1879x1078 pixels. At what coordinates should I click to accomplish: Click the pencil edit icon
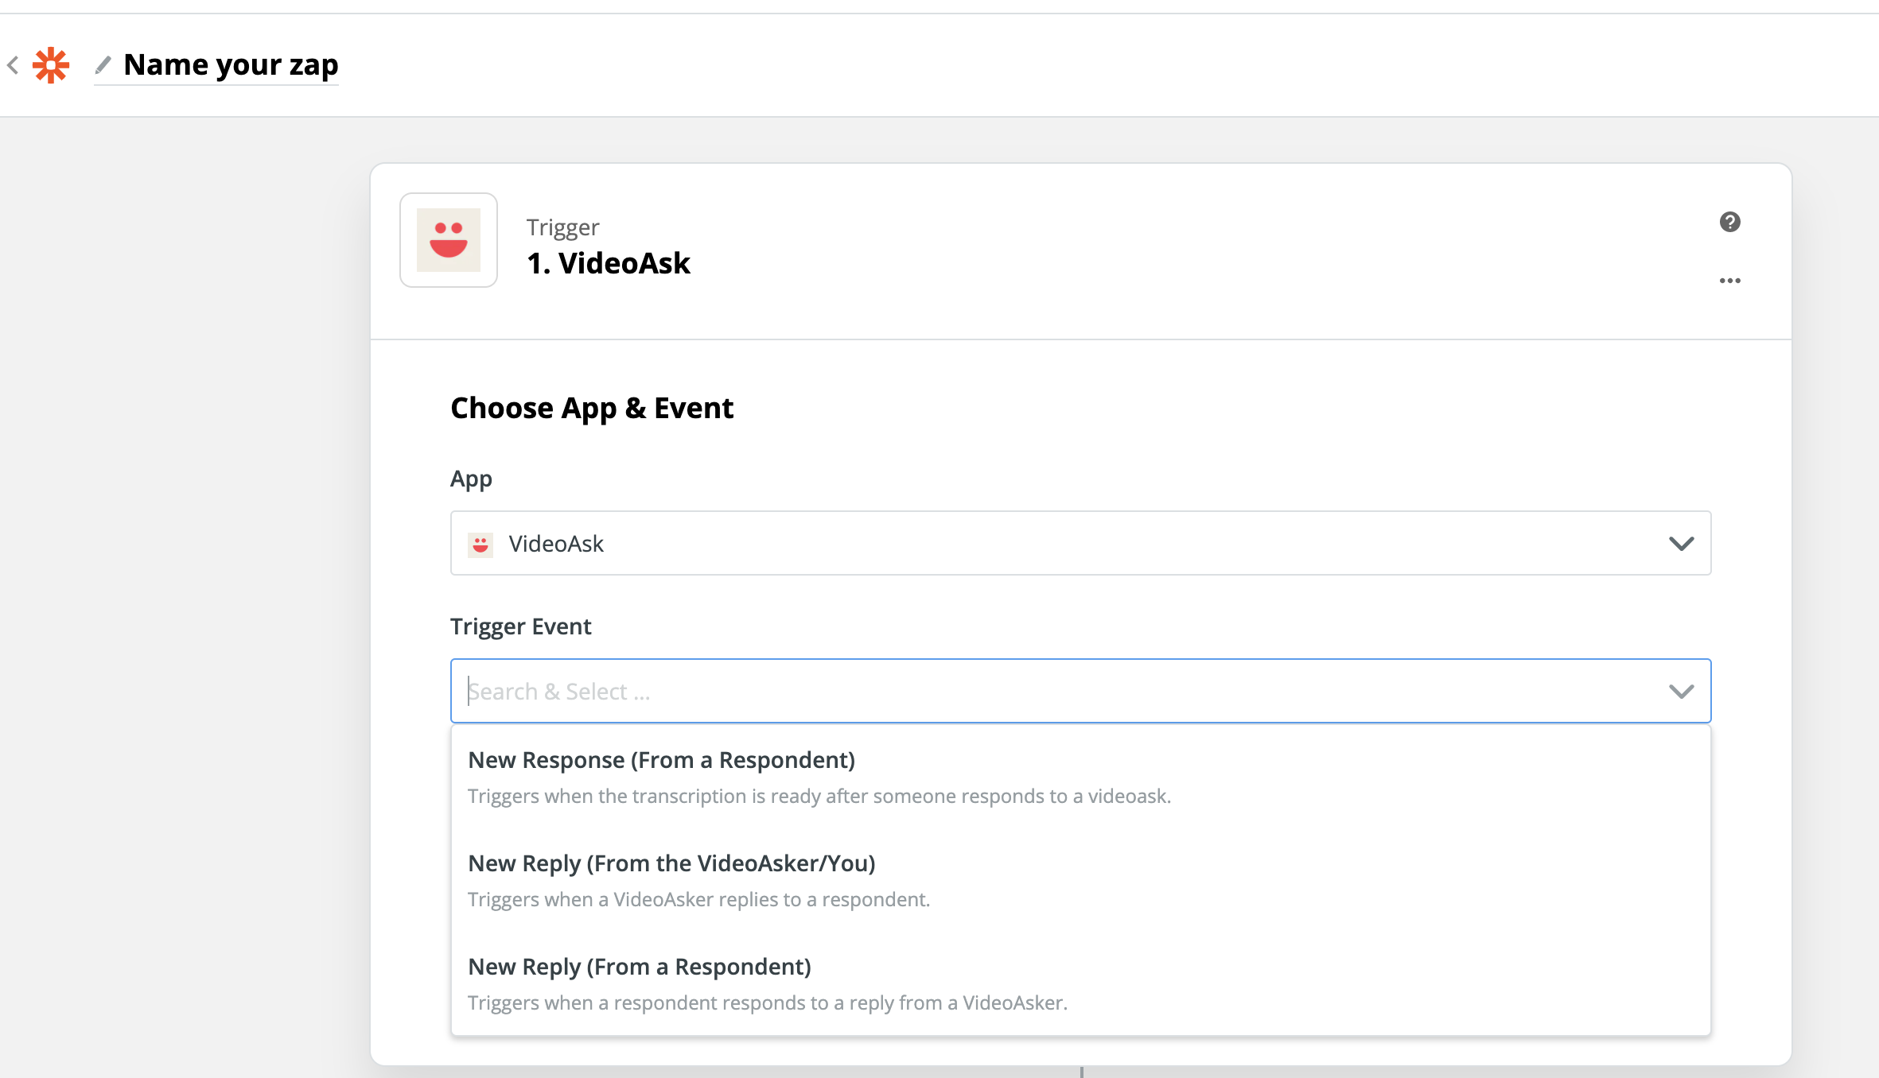click(x=103, y=64)
